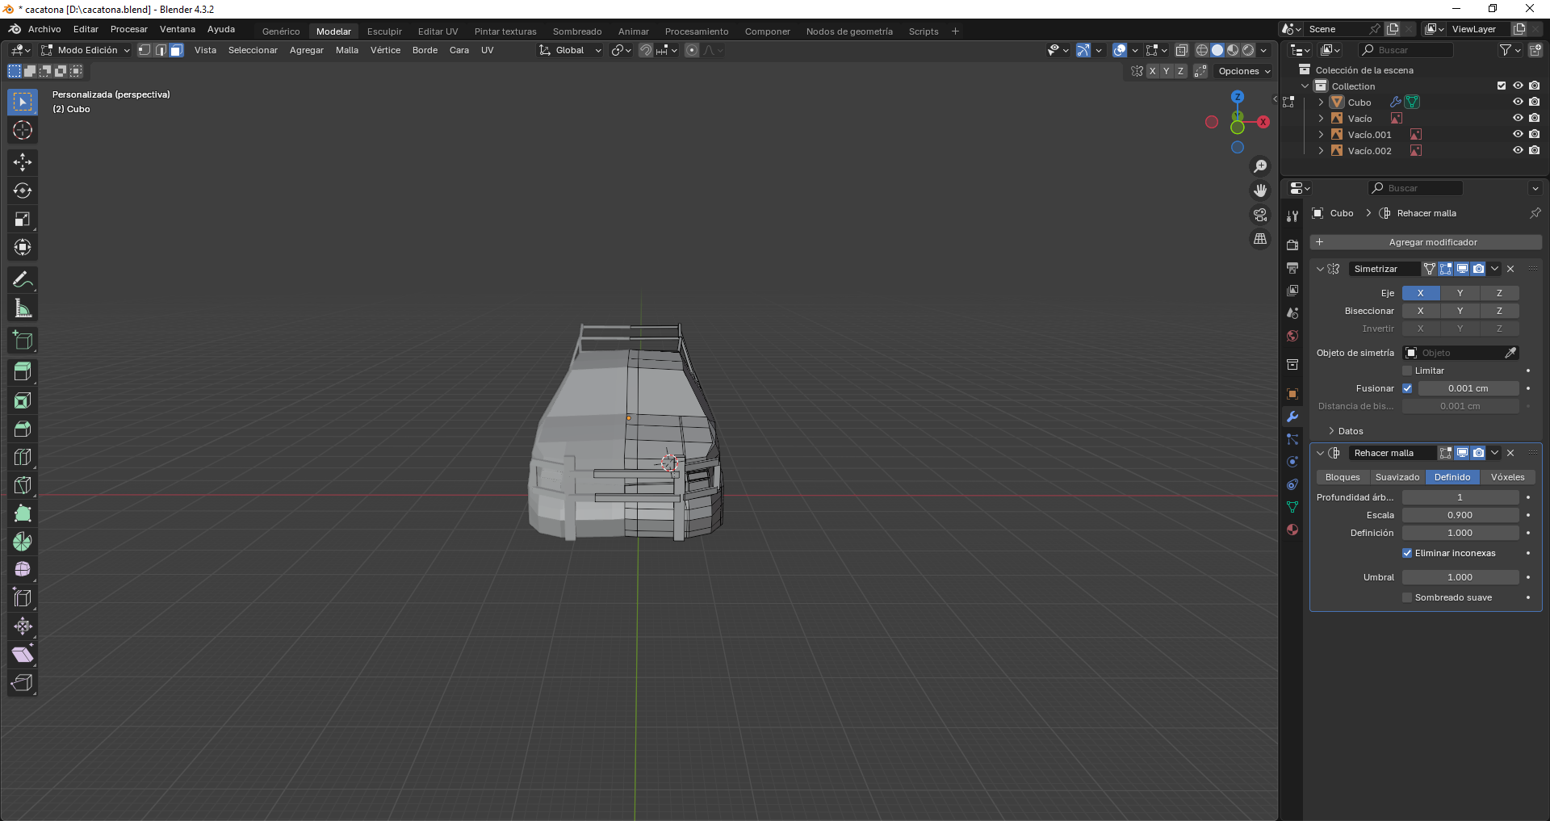The width and height of the screenshot is (1550, 821).
Task: Hide the Cubo object in viewport
Action: tap(1518, 103)
